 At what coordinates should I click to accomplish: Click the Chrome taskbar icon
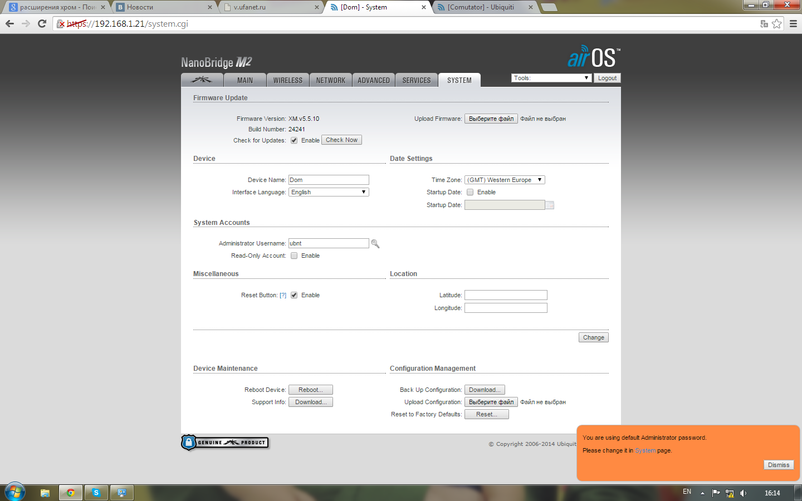pyautogui.click(x=71, y=493)
